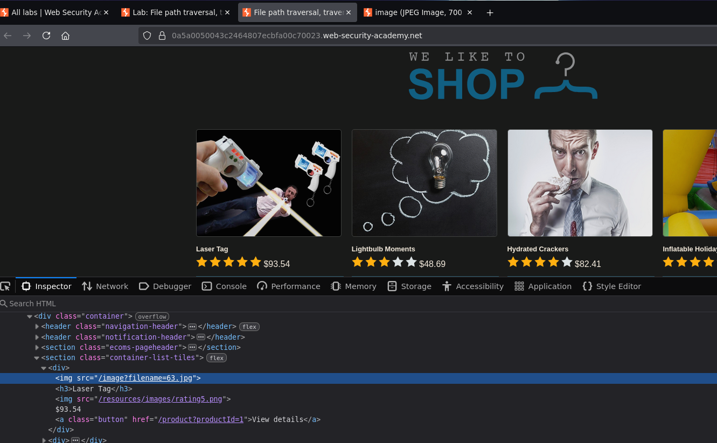Click the Accessibility figure icon
The width and height of the screenshot is (717, 443).
(447, 286)
